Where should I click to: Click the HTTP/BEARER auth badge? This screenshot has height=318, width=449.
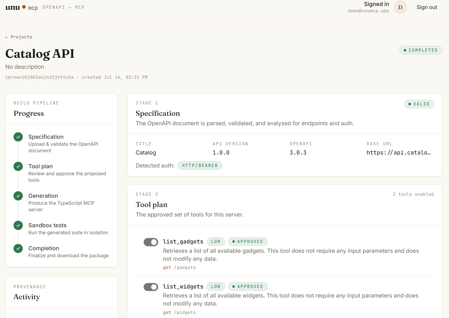pyautogui.click(x=200, y=165)
